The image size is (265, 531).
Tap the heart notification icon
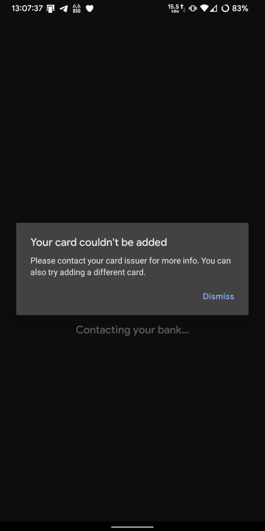89,8
